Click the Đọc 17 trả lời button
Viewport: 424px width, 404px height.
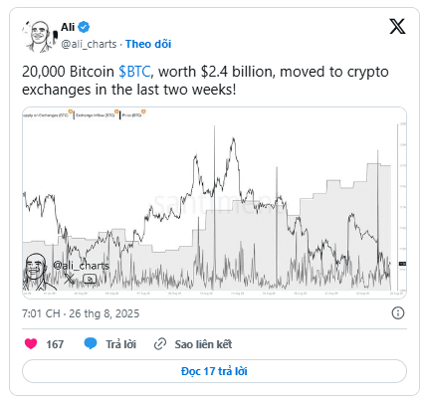[214, 371]
